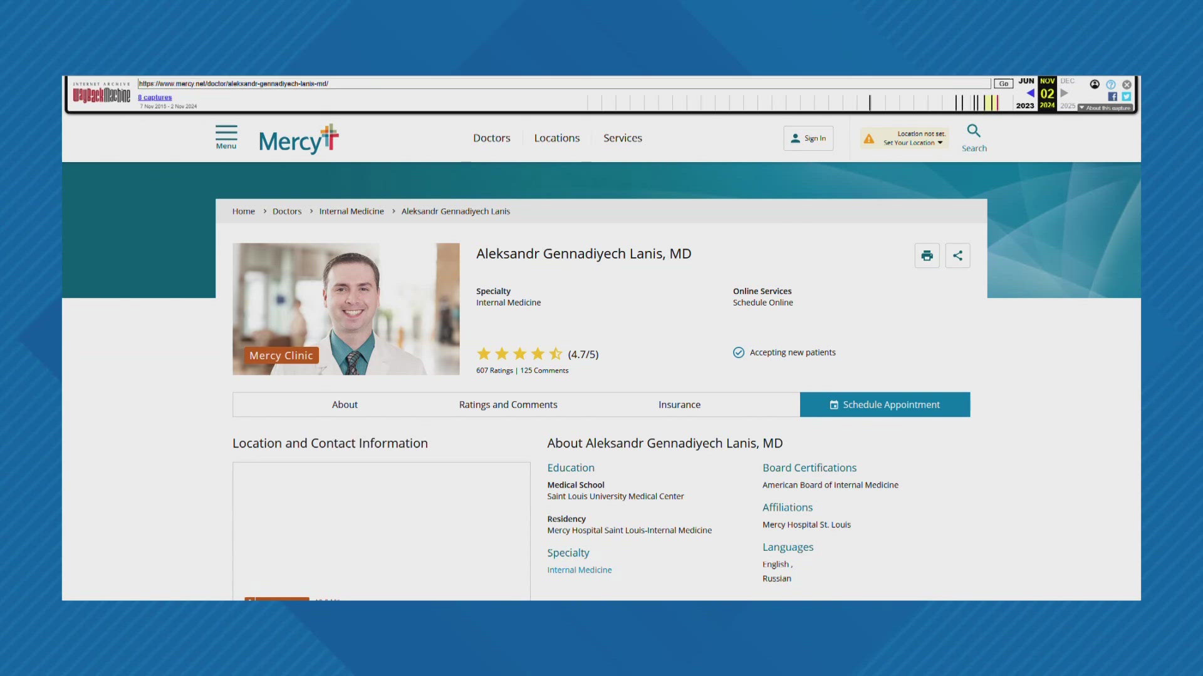Close the Wayback toolbar
This screenshot has width=1203, height=676.
(1127, 84)
